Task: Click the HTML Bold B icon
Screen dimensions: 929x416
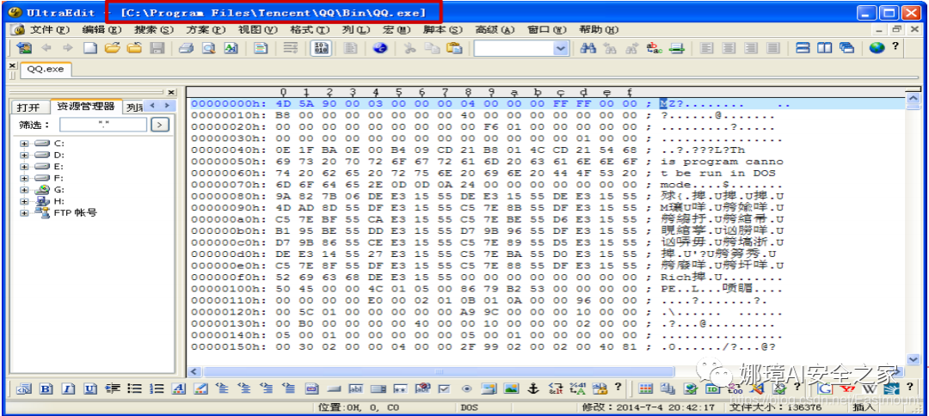Action: [46, 388]
